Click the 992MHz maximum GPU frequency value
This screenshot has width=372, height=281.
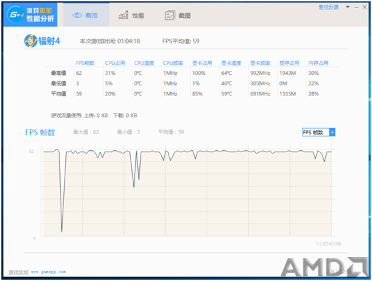(260, 73)
